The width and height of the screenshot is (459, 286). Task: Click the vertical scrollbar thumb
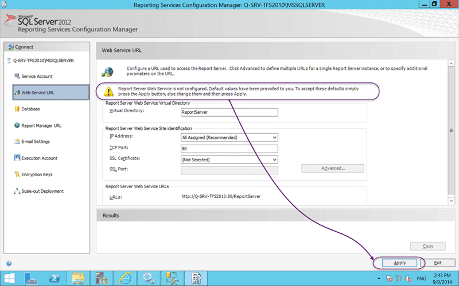[451, 130]
